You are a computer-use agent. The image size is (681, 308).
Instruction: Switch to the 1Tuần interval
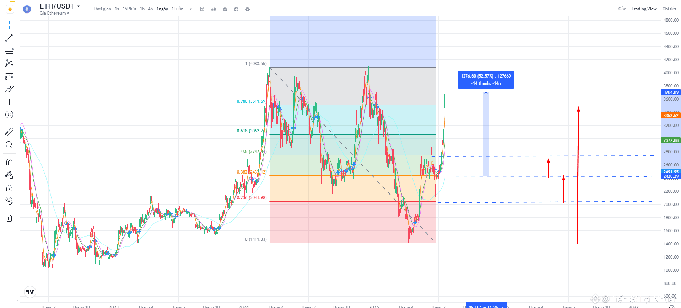(178, 9)
